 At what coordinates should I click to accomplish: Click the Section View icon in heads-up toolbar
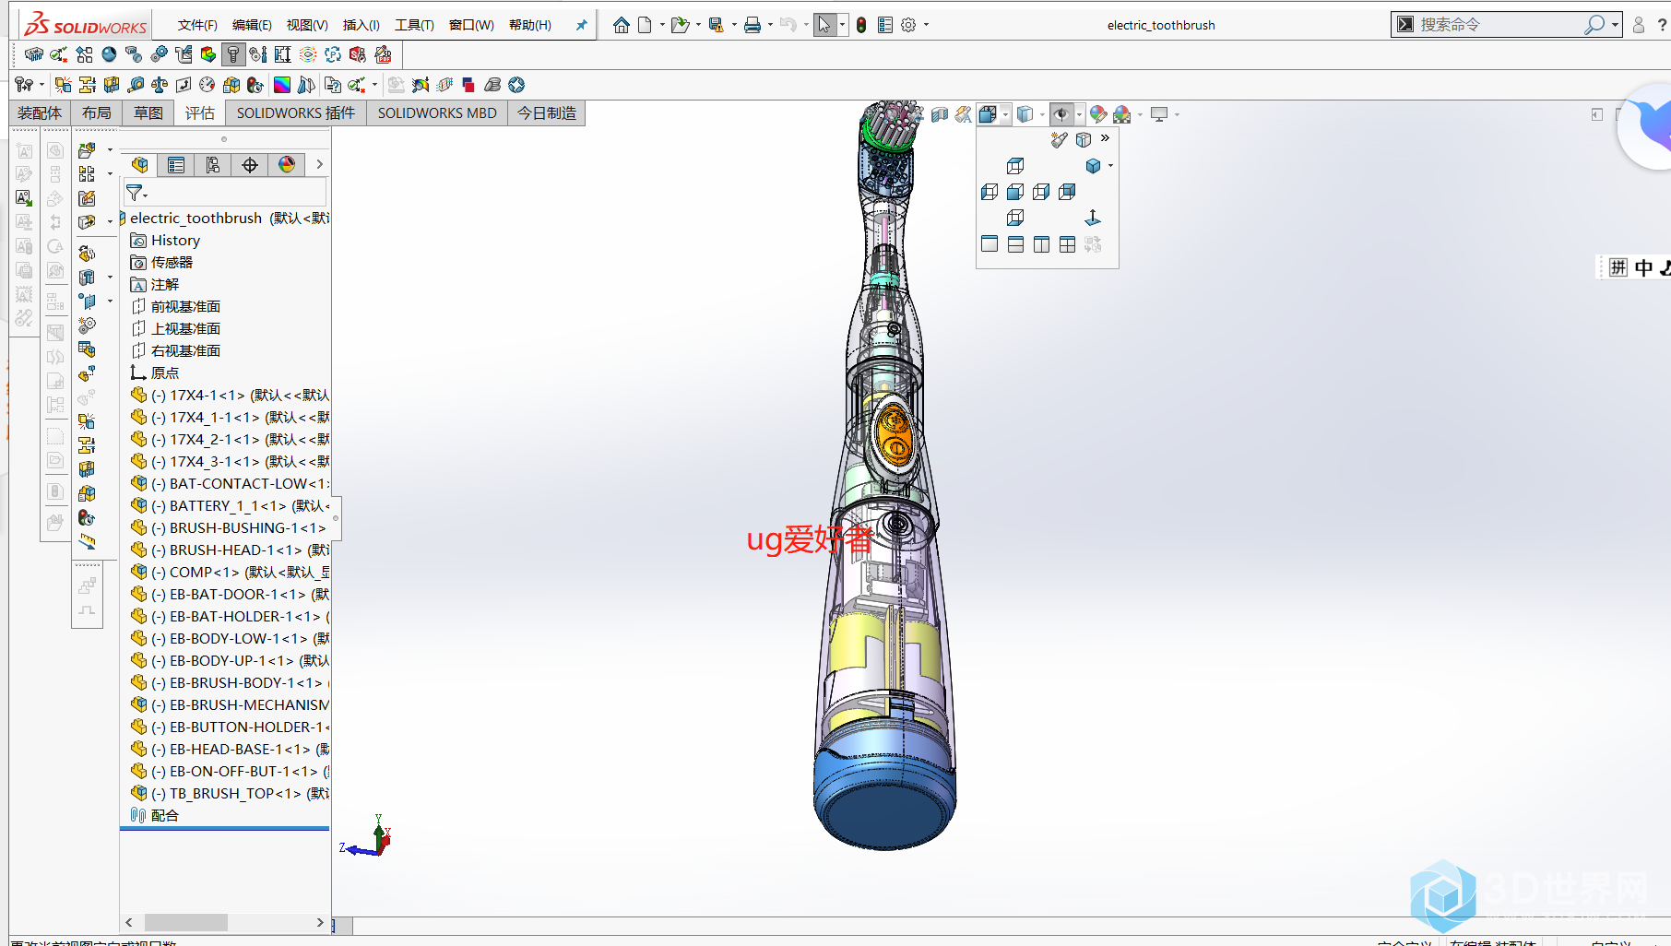940,114
